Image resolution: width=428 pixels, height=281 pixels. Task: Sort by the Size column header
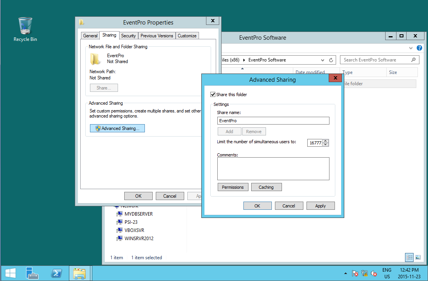pos(402,72)
